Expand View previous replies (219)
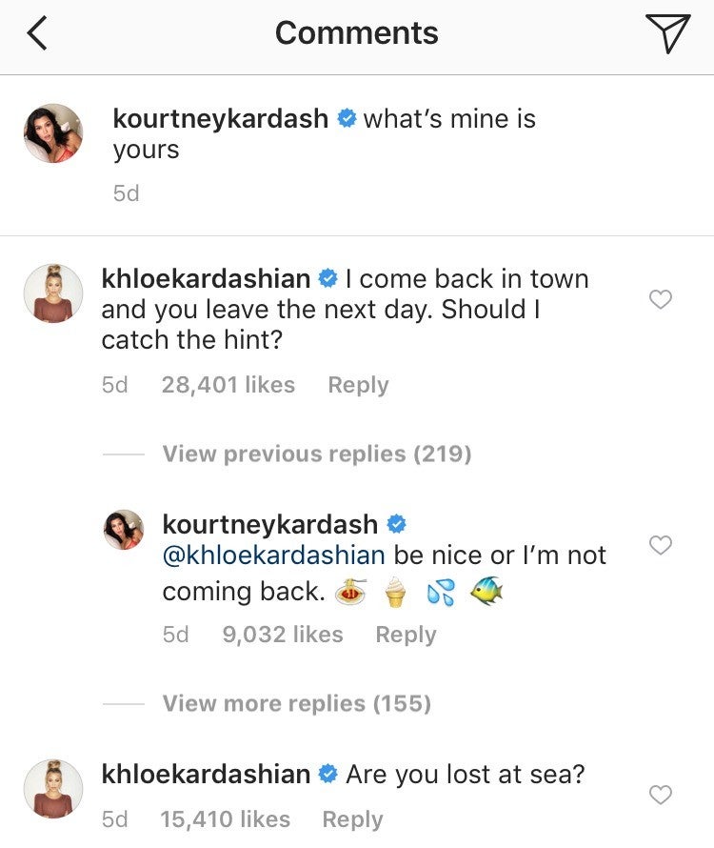Screen dimensions: 714x848 pyautogui.click(x=316, y=454)
